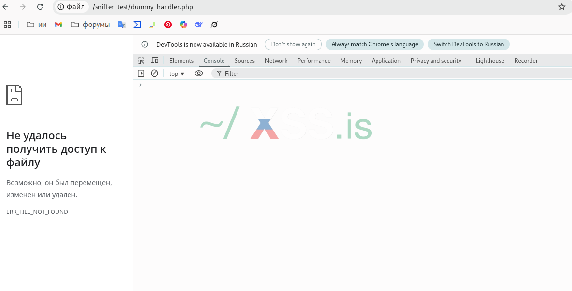Switch to the Performance tab
Viewport: 572px width, 291px height.
click(314, 61)
